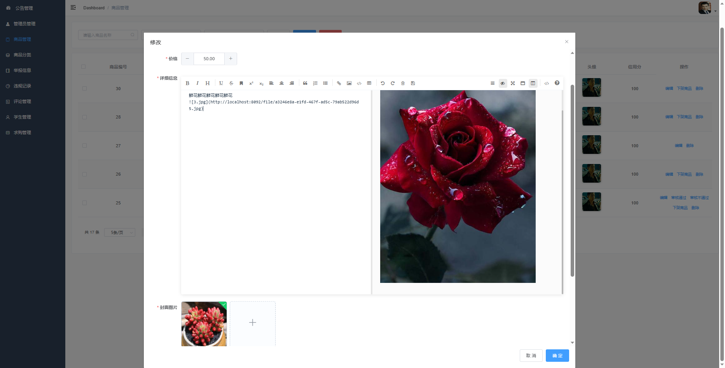Open the 5条/页 page size dropdown
The width and height of the screenshot is (725, 368).
(120, 232)
